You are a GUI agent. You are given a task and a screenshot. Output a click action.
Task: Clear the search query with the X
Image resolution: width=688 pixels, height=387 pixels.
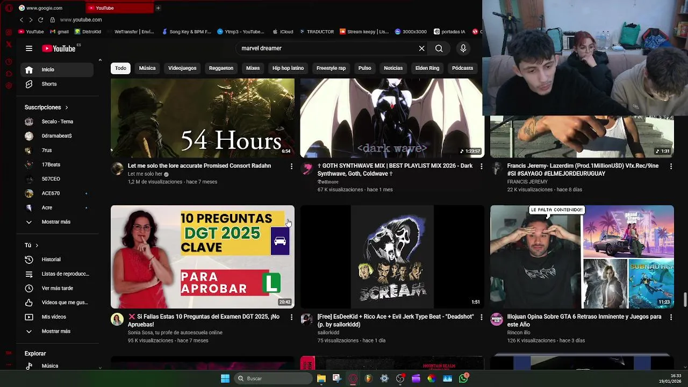tap(422, 48)
